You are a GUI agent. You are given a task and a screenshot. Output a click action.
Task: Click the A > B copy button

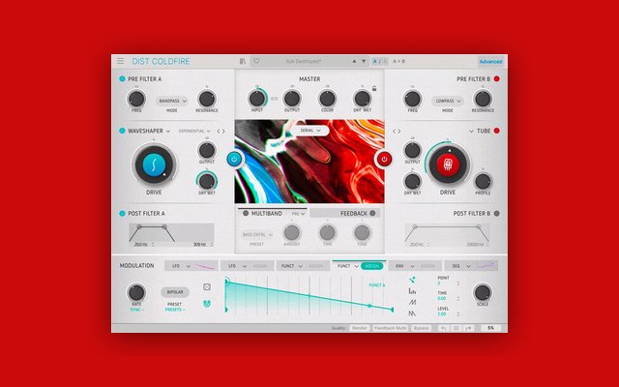tap(398, 61)
